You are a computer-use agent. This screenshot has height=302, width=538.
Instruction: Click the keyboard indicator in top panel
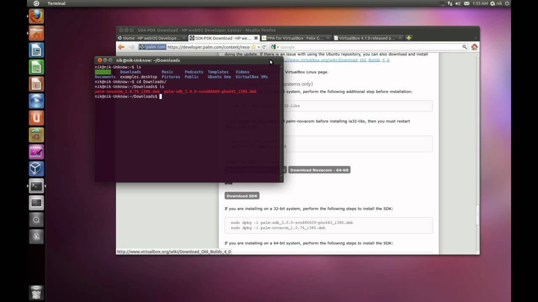(442, 3)
